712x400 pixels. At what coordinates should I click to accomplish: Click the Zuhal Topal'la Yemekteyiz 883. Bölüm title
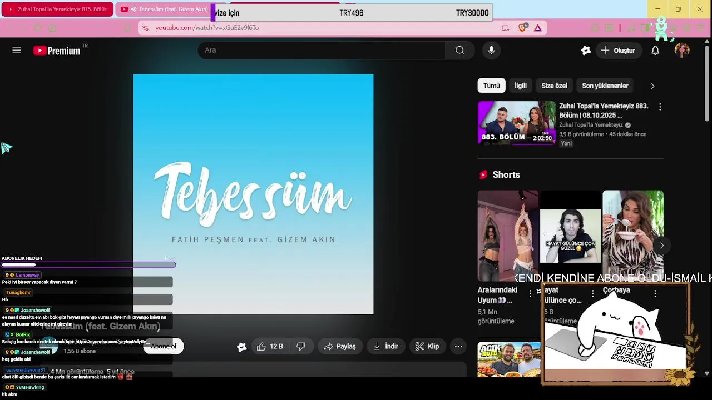click(x=604, y=111)
